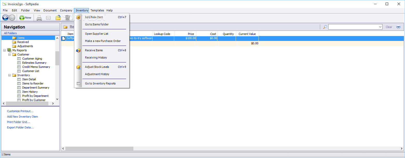This screenshot has width=405, height=158.
Task: Click the Move to folder toolbar icon
Action: coord(58,18)
